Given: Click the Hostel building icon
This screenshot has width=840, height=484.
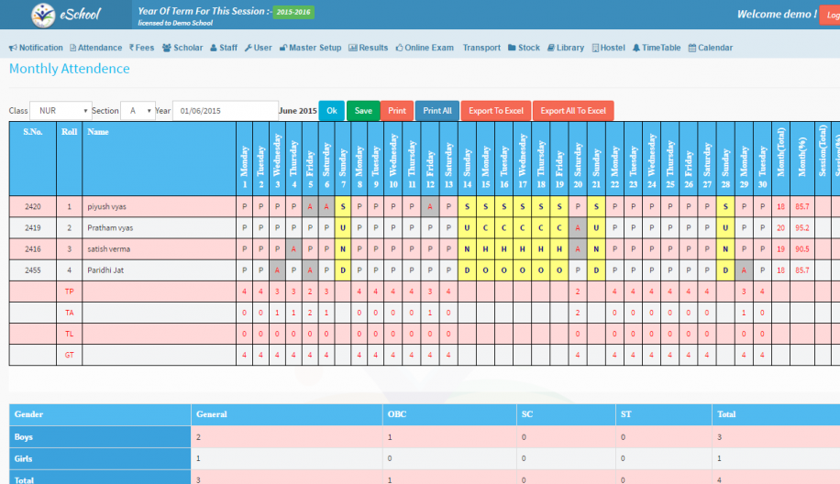Looking at the screenshot, I should tap(595, 48).
